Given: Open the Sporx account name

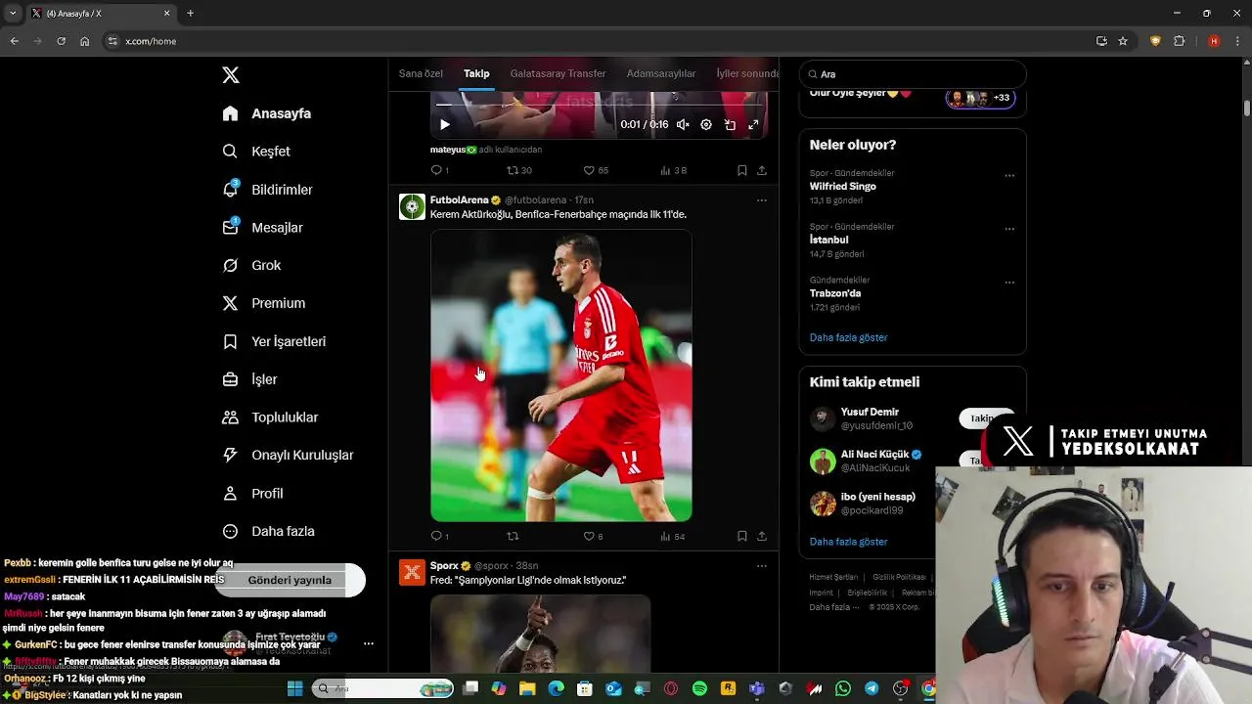Looking at the screenshot, I should [444, 565].
